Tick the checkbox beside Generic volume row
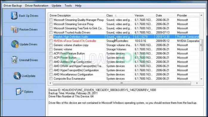The height and width of the screenshot is (117, 208). click(x=51, y=49)
